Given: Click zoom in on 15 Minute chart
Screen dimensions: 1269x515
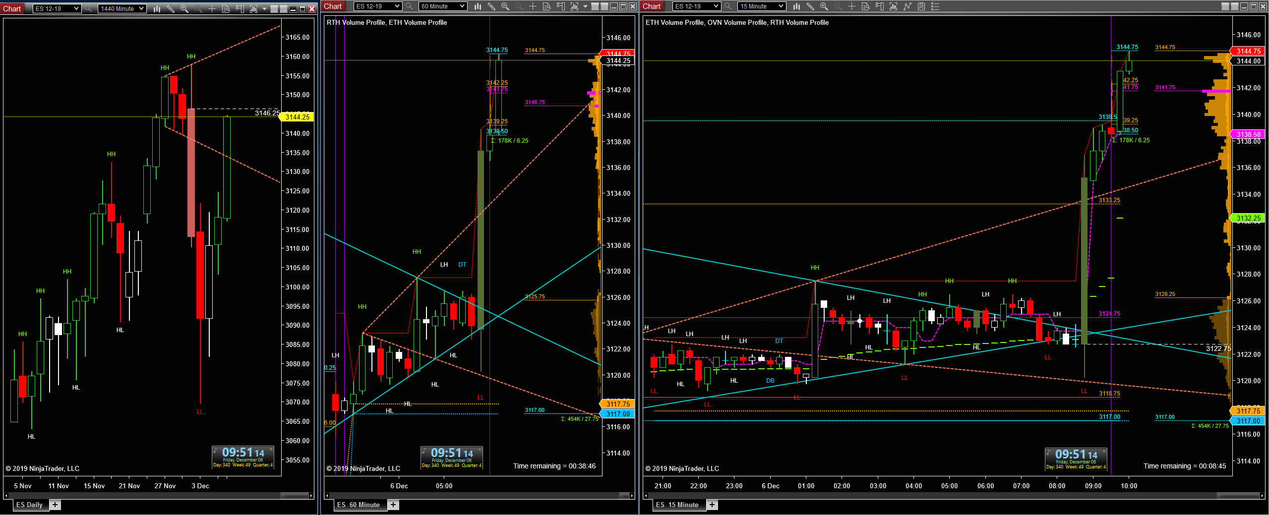Looking at the screenshot, I should point(824,6).
